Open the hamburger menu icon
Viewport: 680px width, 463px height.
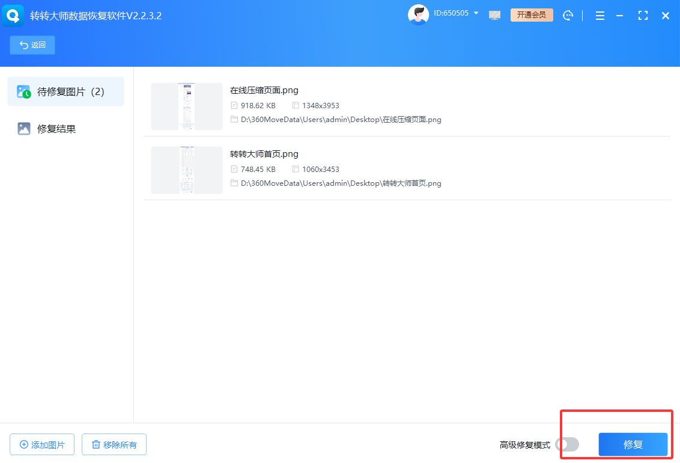[x=600, y=15]
